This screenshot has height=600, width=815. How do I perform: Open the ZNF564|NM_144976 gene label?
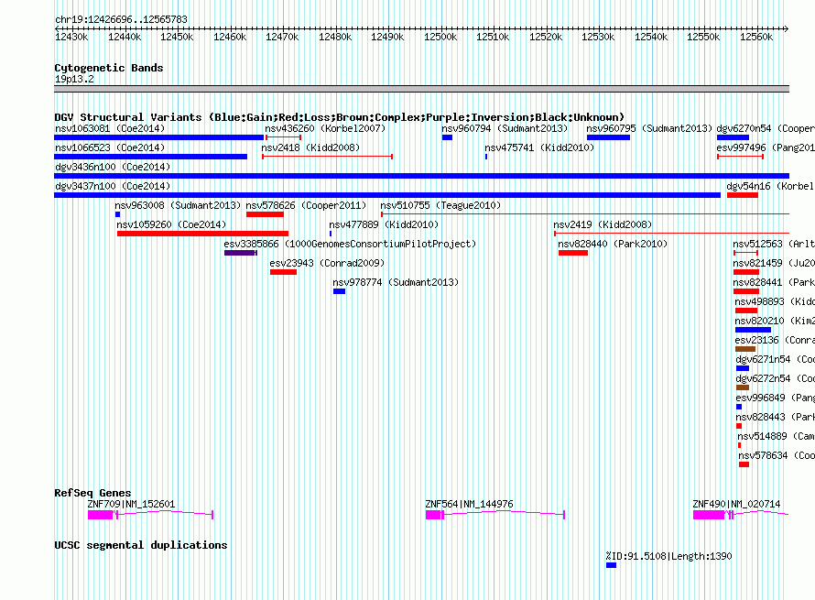pos(469,504)
